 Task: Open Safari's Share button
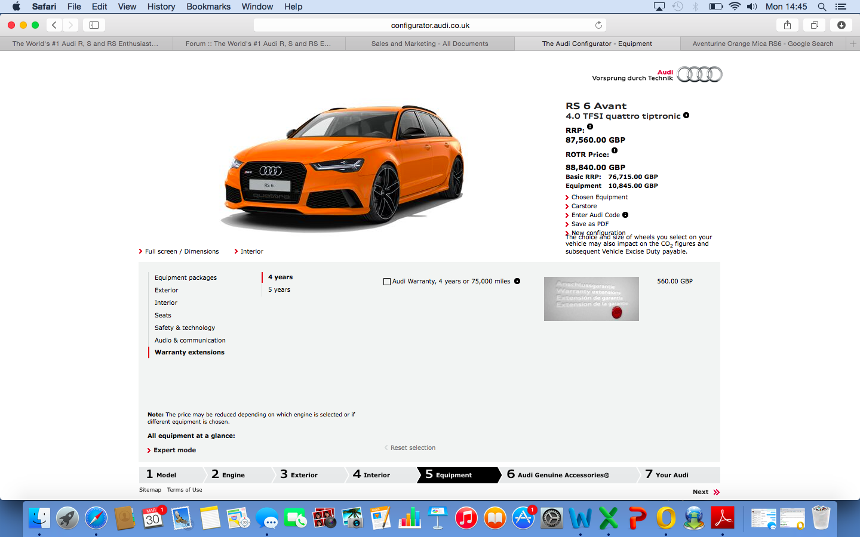[x=787, y=25]
